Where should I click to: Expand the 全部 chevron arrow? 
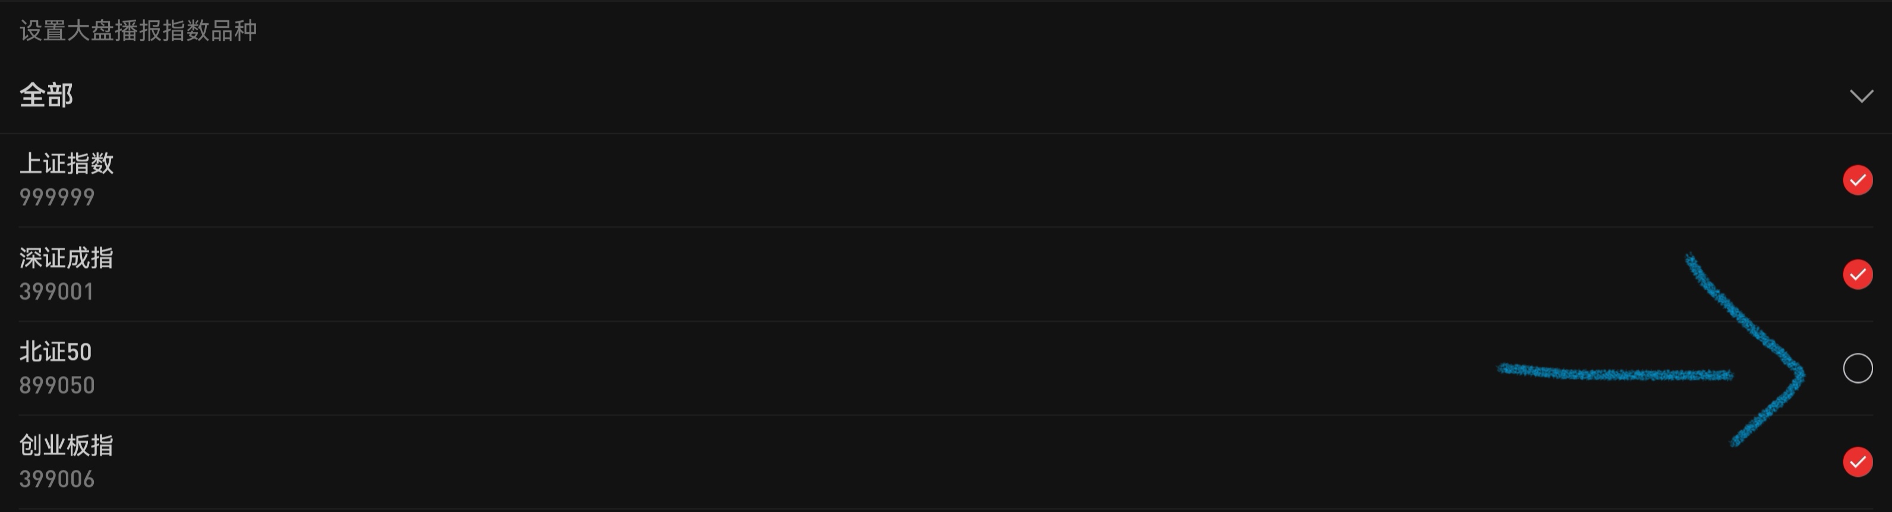1861,96
